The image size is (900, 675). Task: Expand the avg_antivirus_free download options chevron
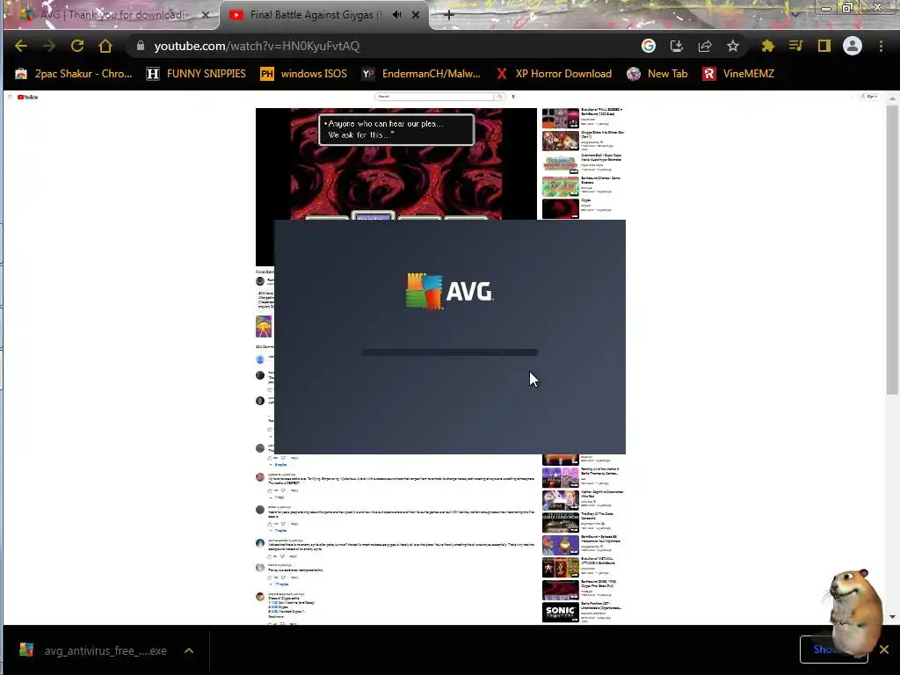tap(189, 650)
